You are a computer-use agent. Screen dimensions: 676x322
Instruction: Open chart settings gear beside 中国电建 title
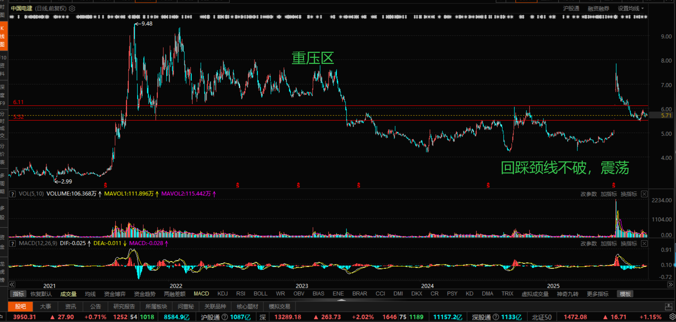tap(72, 9)
